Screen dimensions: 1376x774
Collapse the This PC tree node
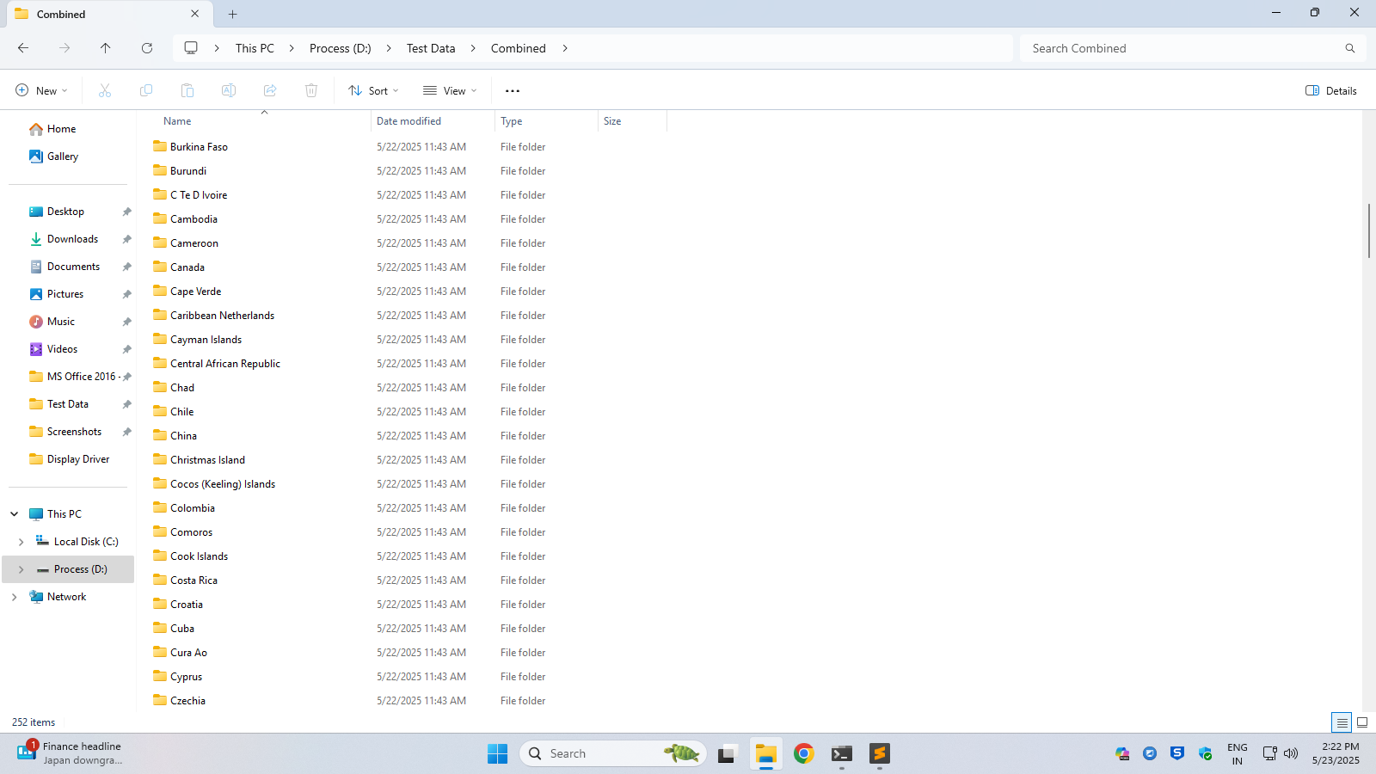[15, 514]
